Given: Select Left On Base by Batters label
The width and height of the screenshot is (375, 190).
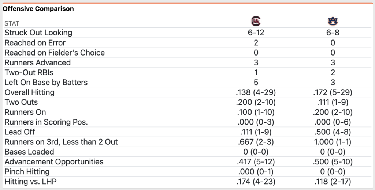Looking at the screenshot, I should coord(46,82).
